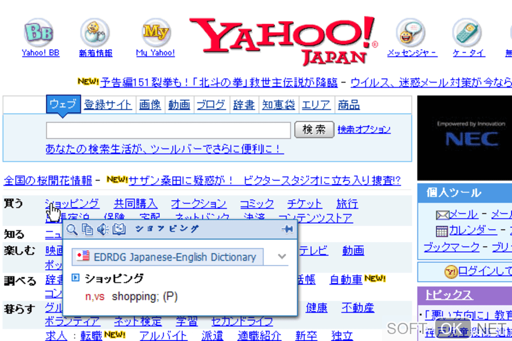
Task: Open the ブックマーク link
Action: [x=451, y=247]
